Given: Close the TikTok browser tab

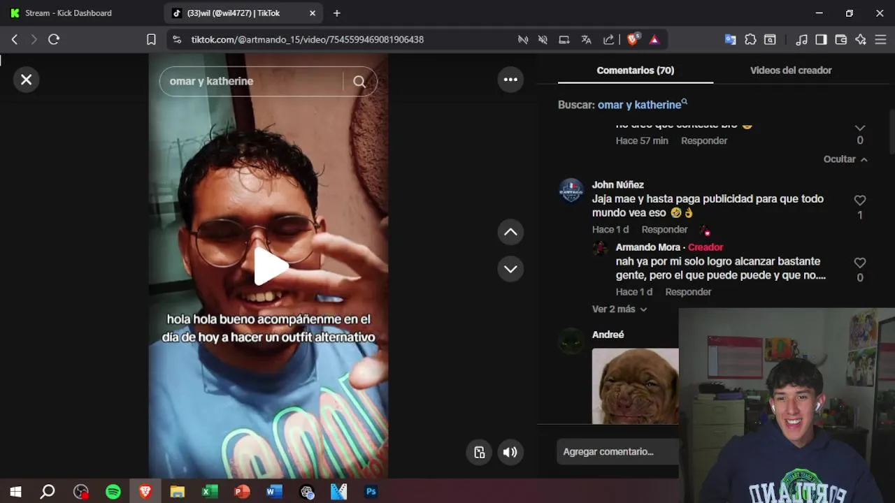Looking at the screenshot, I should [313, 13].
